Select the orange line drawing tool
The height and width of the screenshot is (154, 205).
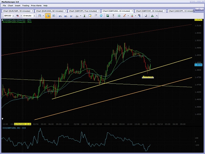[124, 16]
